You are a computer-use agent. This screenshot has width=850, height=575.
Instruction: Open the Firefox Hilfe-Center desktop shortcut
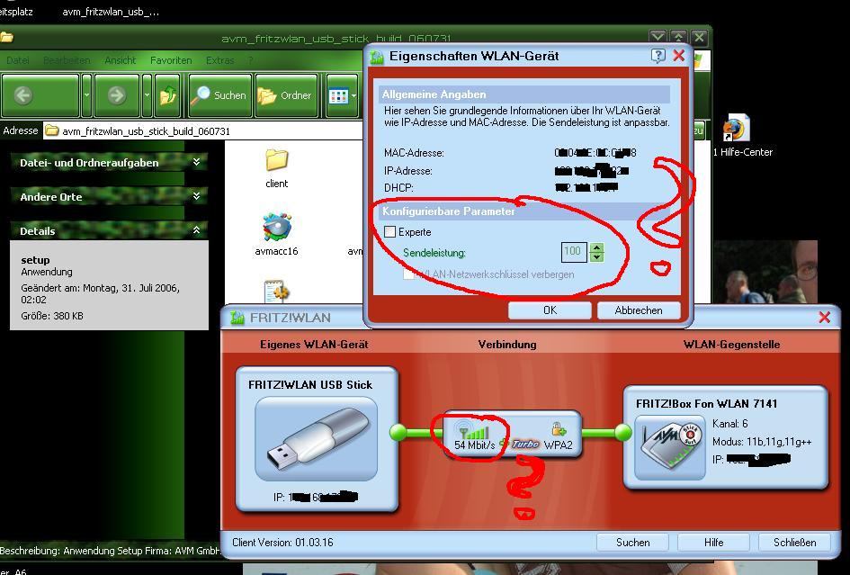(737, 127)
